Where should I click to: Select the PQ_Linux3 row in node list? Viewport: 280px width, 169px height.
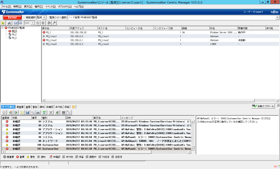[x=160, y=44]
